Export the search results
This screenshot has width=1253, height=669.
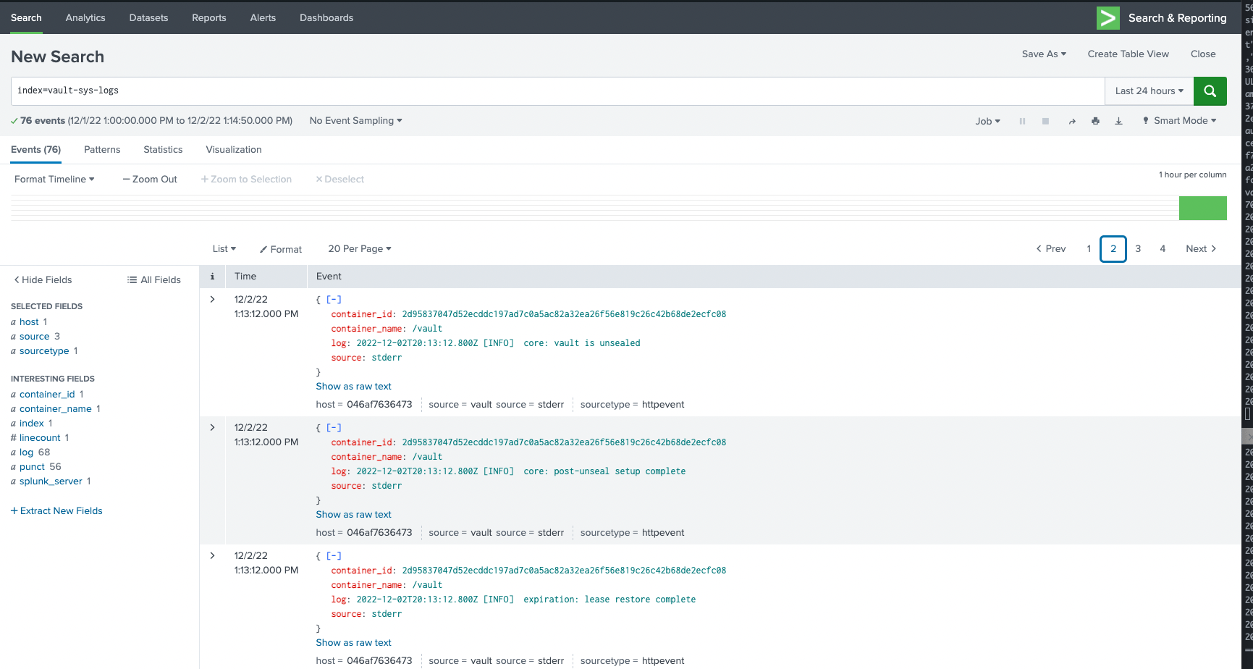pos(1118,121)
